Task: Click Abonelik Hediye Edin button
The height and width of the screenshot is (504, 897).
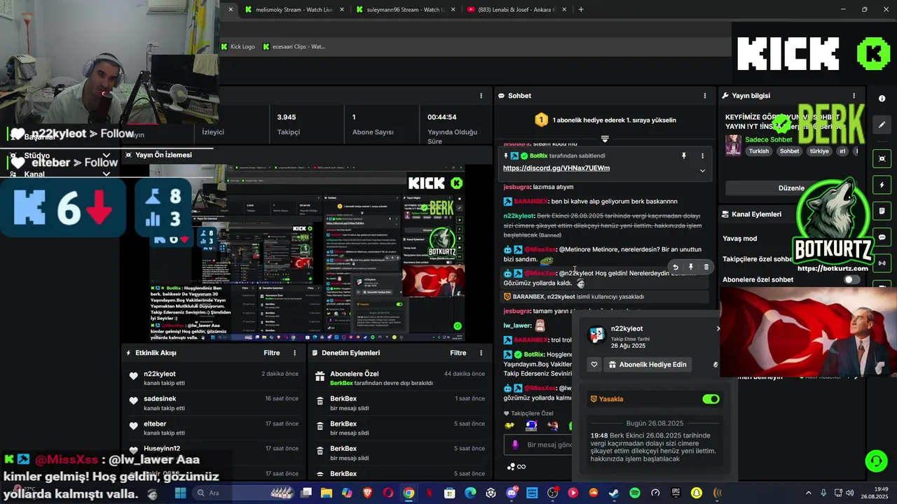Action: tap(648, 365)
